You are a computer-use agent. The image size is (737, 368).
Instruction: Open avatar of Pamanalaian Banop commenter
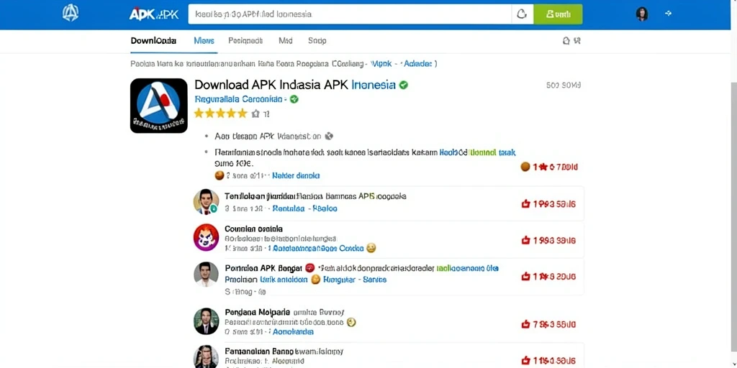click(x=206, y=356)
